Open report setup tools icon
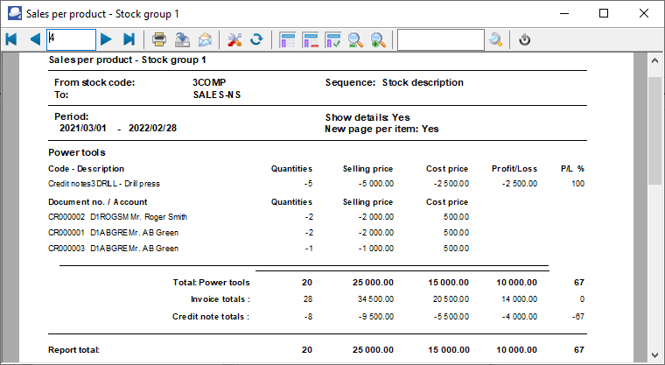The width and height of the screenshot is (665, 365). pos(234,39)
